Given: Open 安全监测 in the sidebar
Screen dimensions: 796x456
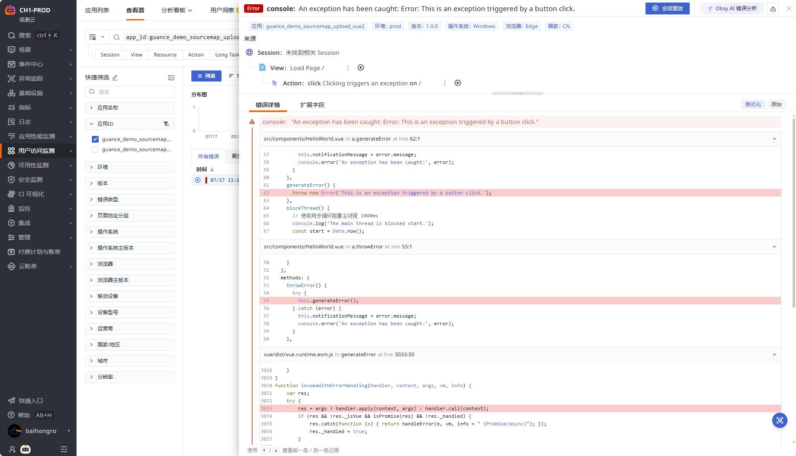Looking at the screenshot, I should 38,180.
